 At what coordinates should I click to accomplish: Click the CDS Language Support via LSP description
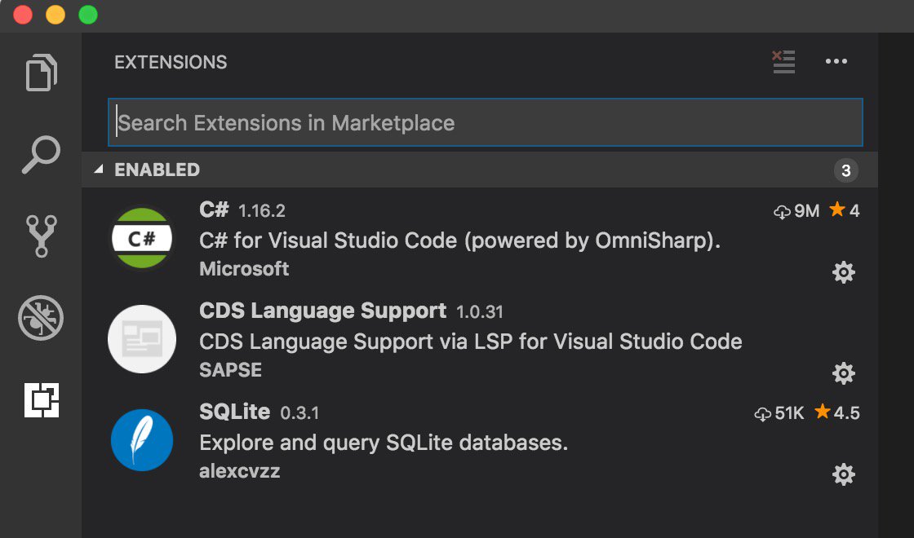click(470, 342)
